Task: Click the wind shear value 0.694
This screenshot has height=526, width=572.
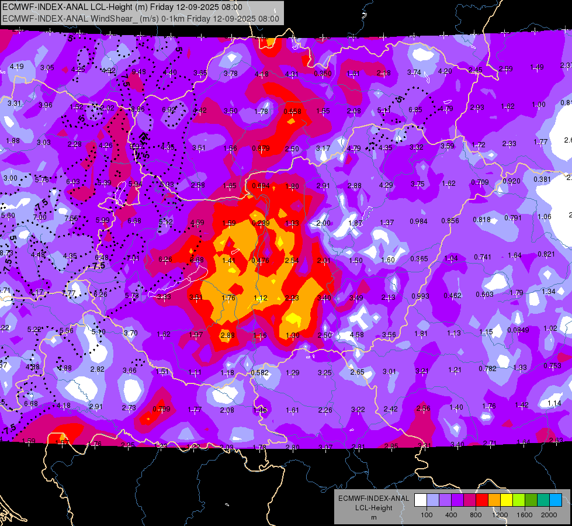Action: point(261,186)
